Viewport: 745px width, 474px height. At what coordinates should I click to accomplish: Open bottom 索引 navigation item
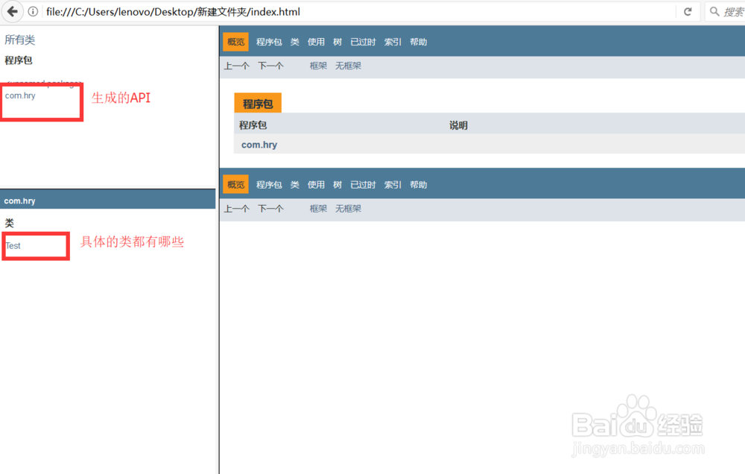[x=393, y=185]
